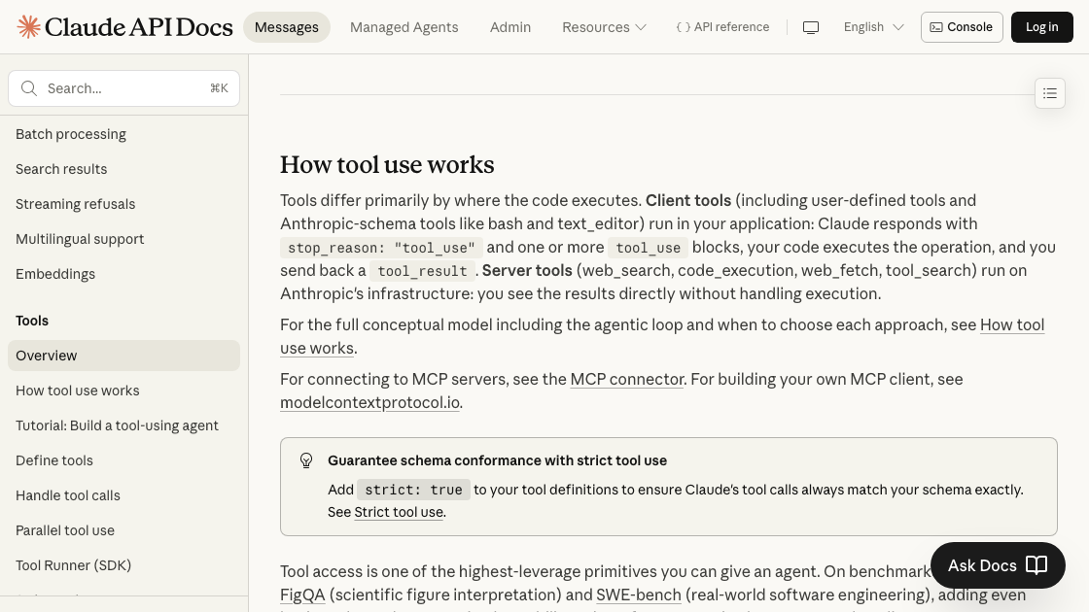The width and height of the screenshot is (1089, 612).
Task: Toggle the theme monitor icon
Action: point(811,27)
